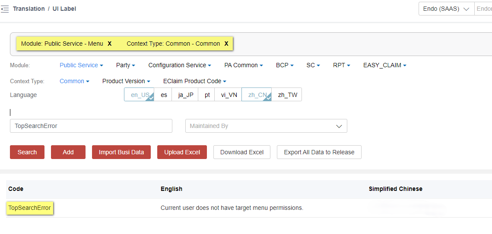This screenshot has height=234, width=492.
Task: Toggle the en_US language option
Action: point(140,95)
